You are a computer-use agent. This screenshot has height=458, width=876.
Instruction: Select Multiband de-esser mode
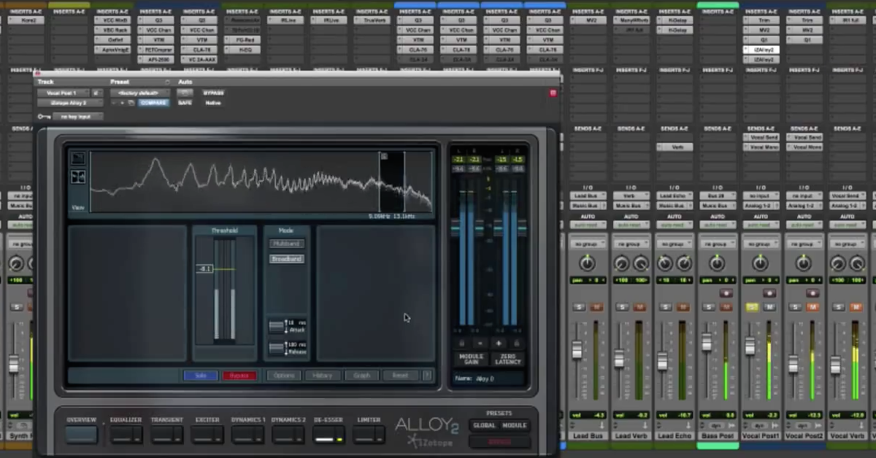coord(287,244)
